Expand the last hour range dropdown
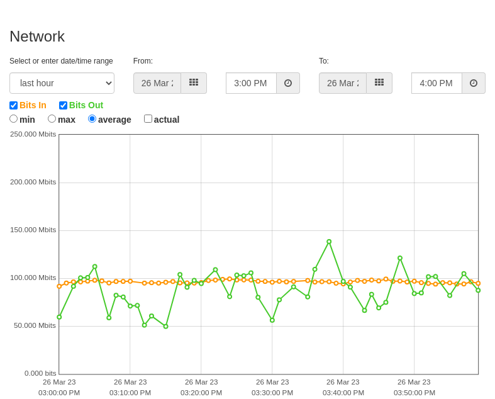Screen dimensions: 495x399 point(62,83)
